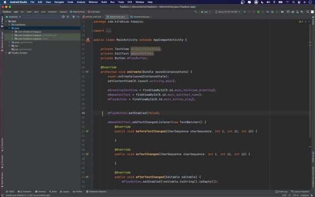Click MainActivity in the breadcrumb bar
The height and width of the screenshot is (197, 315).
pyautogui.click(x=78, y=12)
